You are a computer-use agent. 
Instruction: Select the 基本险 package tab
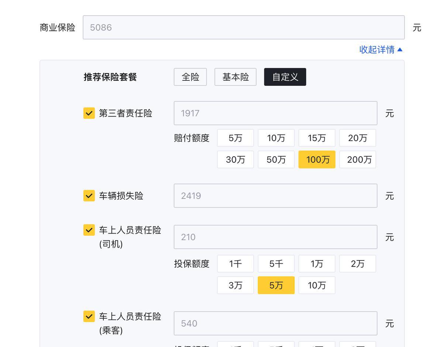coord(235,77)
